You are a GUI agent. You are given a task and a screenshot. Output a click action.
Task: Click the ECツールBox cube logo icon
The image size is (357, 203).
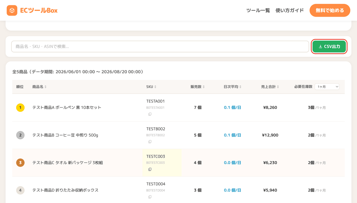tap(12, 11)
